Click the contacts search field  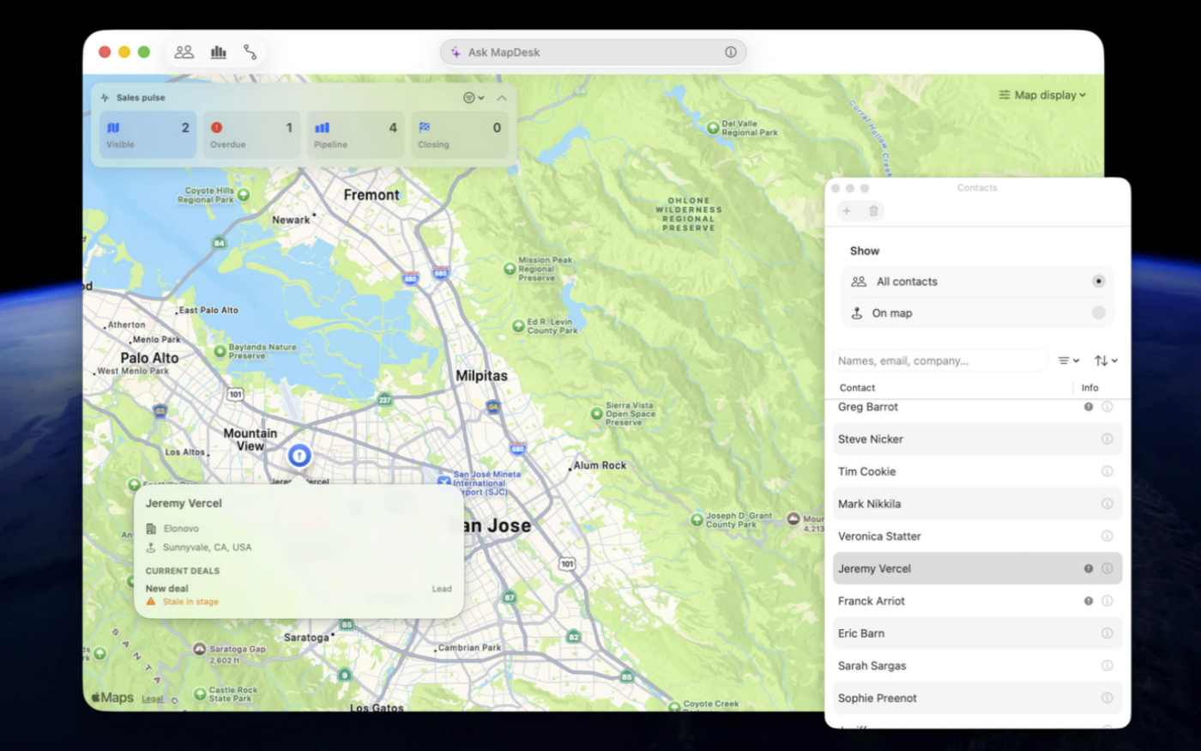pyautogui.click(x=940, y=360)
